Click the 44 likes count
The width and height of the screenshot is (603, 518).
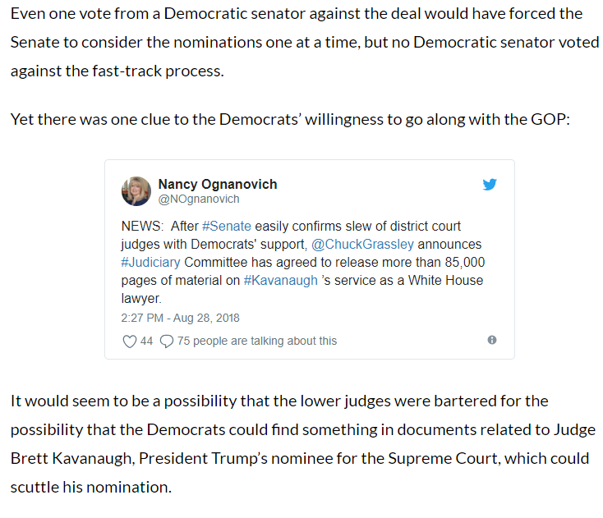pos(146,341)
